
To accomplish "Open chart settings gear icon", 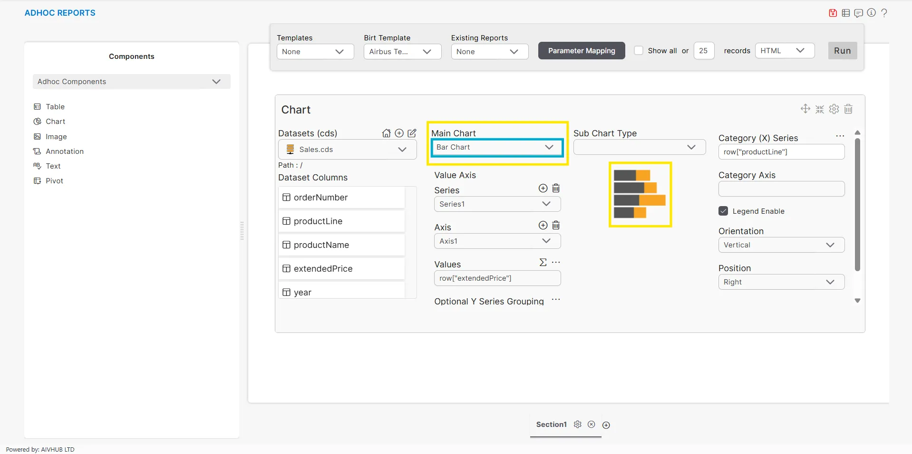I will (x=834, y=109).
